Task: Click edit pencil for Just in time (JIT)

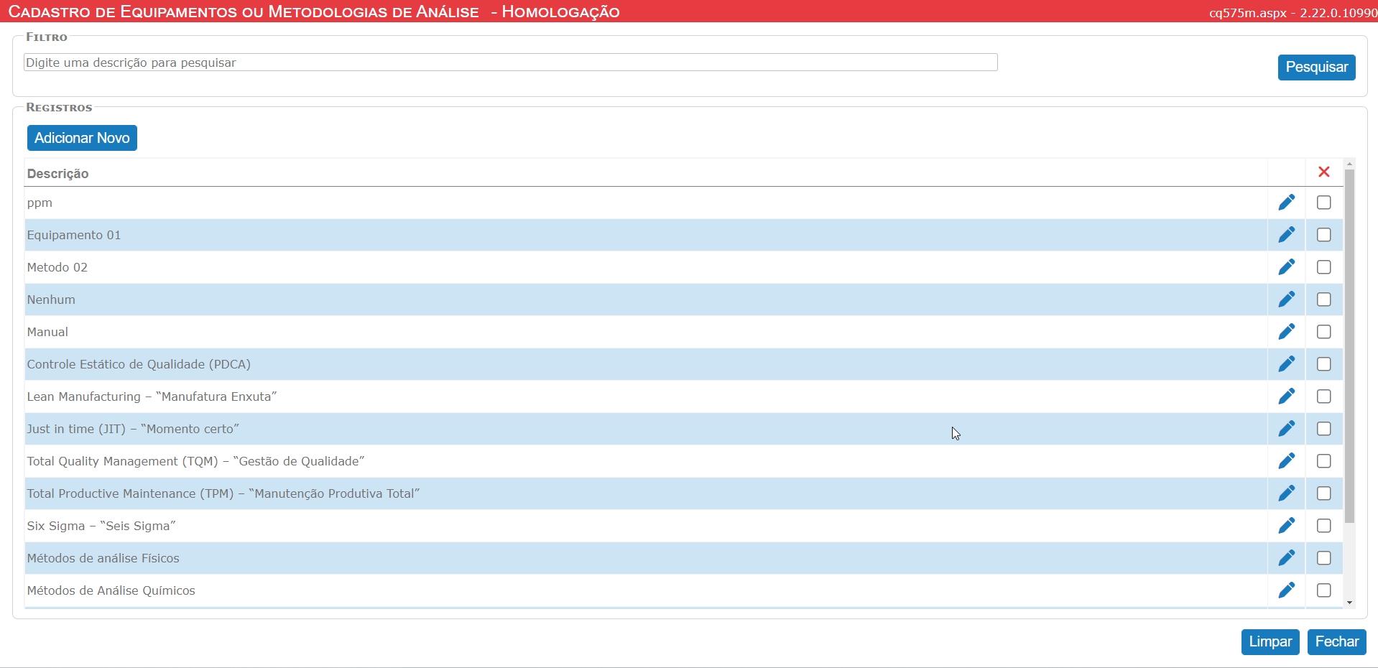Action: tap(1287, 429)
